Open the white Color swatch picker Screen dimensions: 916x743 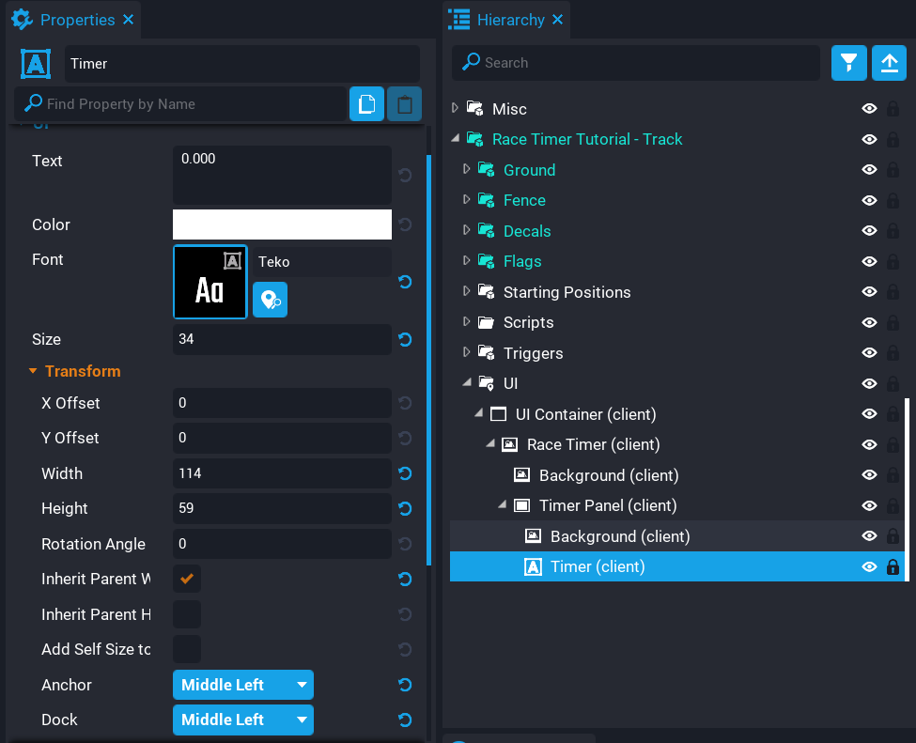pyautogui.click(x=282, y=224)
